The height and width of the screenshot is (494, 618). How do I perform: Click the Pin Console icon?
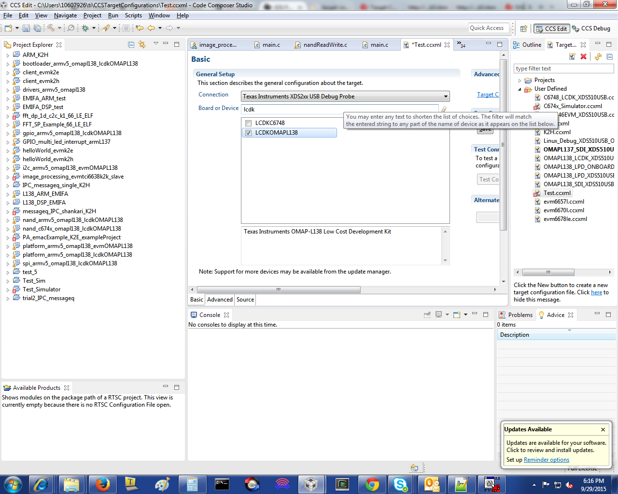(427, 315)
